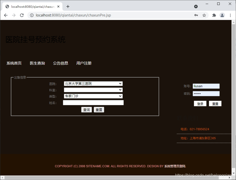This screenshot has height=180, width=236.
Task: Click the extensions puzzle icon
Action: click(x=214, y=15)
